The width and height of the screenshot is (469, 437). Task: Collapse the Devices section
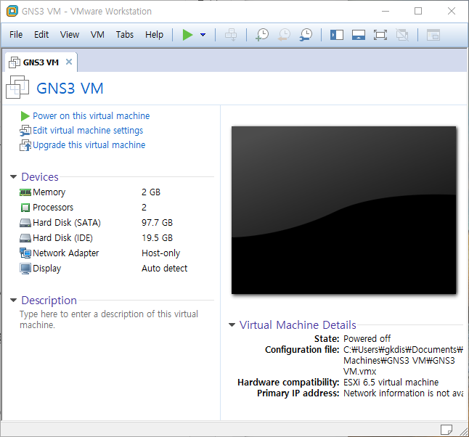pos(14,177)
